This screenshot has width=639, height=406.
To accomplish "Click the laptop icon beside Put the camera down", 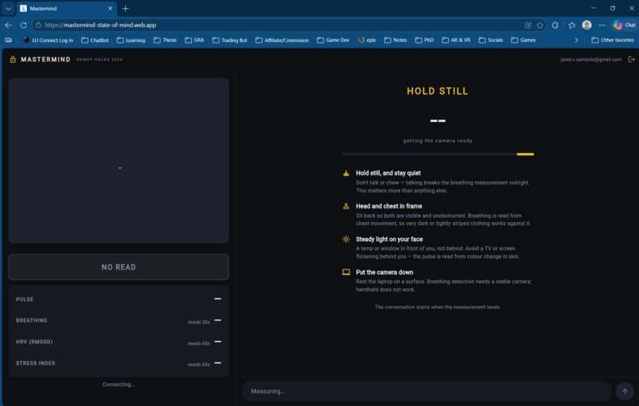I will (x=346, y=272).
